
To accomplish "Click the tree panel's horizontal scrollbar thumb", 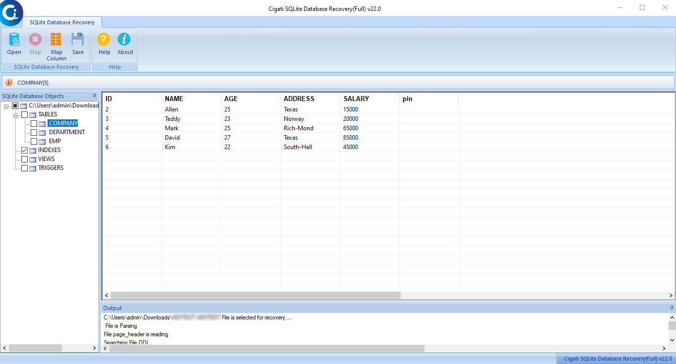I will click(x=35, y=348).
